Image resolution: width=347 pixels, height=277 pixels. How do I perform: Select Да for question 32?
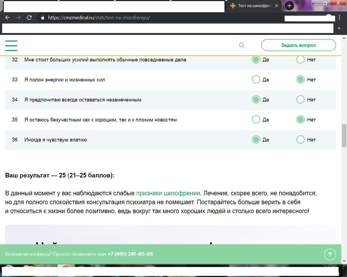click(x=256, y=60)
